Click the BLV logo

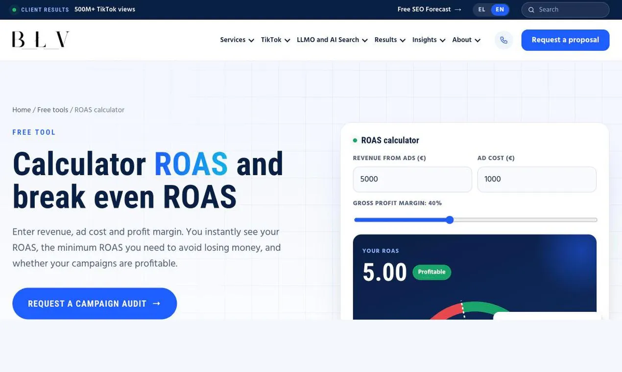[x=41, y=40]
